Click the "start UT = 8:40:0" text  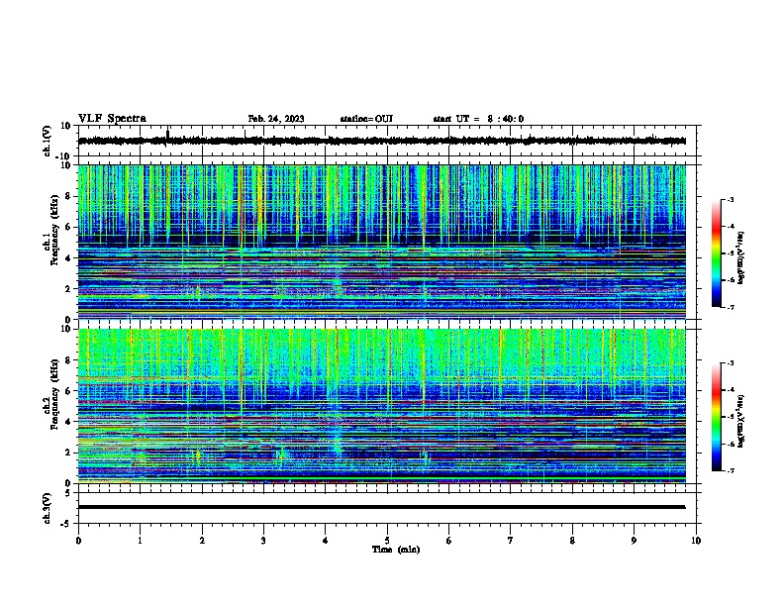click(478, 119)
